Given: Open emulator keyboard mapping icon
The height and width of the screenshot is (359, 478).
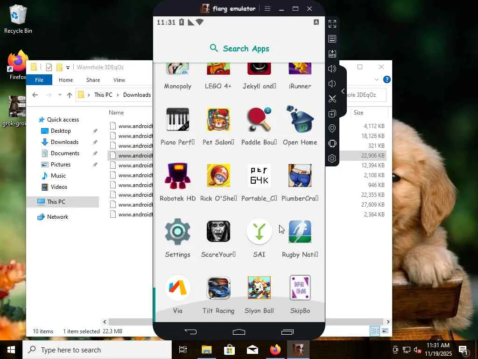Looking at the screenshot, I should 332,39.
